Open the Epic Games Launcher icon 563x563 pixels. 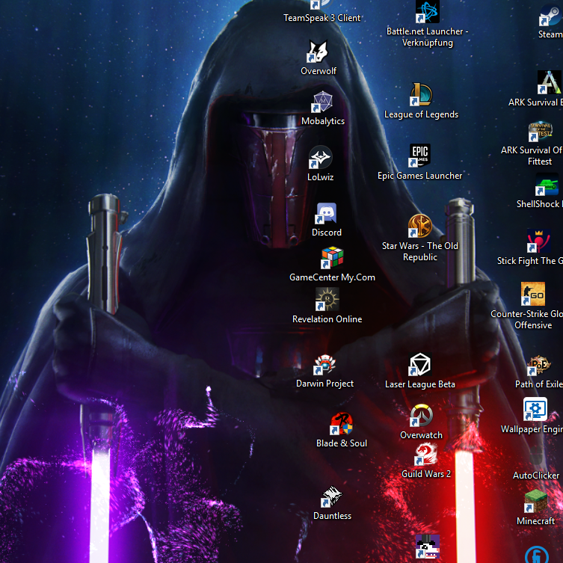point(419,156)
